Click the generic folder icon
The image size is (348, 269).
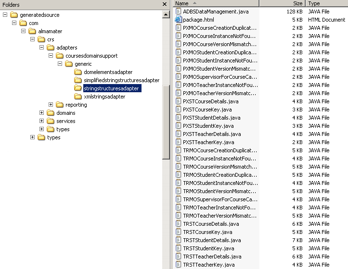tap(68, 64)
